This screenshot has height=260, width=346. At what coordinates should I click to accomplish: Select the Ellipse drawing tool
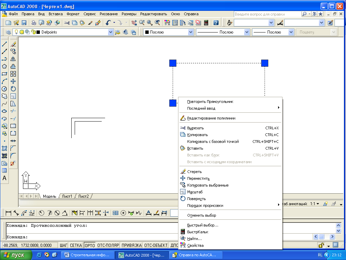4,111
